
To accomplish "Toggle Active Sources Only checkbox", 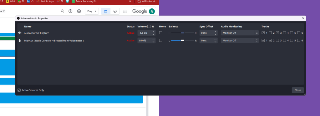I will pos(19,90).
